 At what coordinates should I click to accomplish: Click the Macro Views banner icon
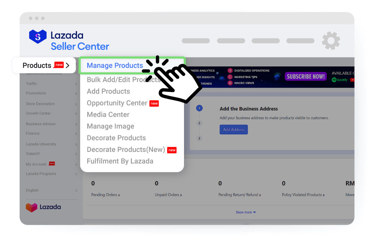coord(230,83)
